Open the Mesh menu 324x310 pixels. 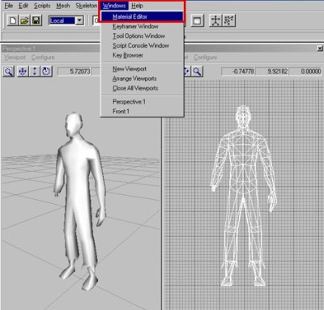click(63, 6)
